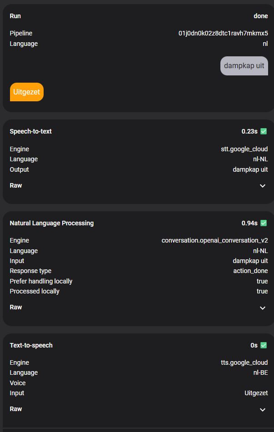Click the Raw label in Text-to-speech card
Image resolution: width=274 pixels, height=432 pixels.
tap(16, 409)
